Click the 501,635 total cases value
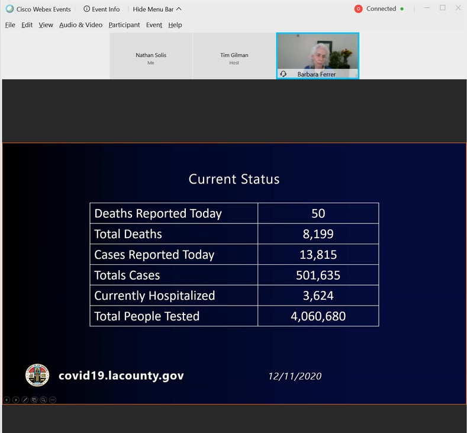The width and height of the screenshot is (467, 433). click(x=318, y=275)
